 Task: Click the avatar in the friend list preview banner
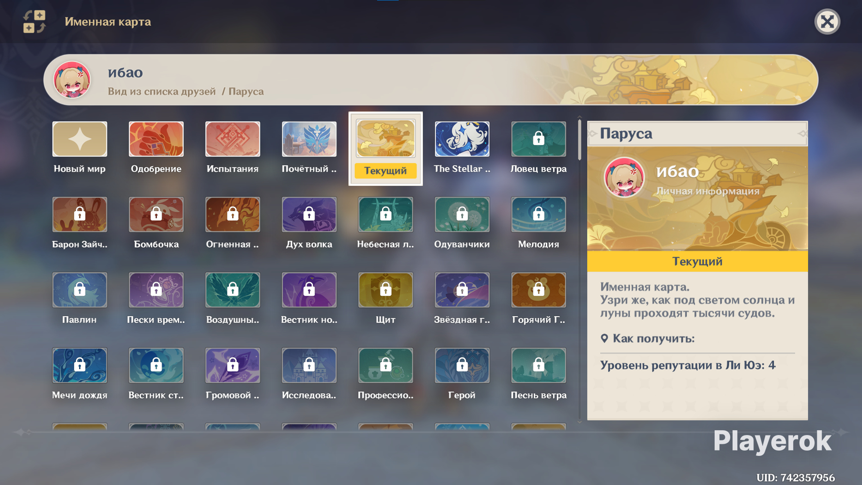pos(72,80)
